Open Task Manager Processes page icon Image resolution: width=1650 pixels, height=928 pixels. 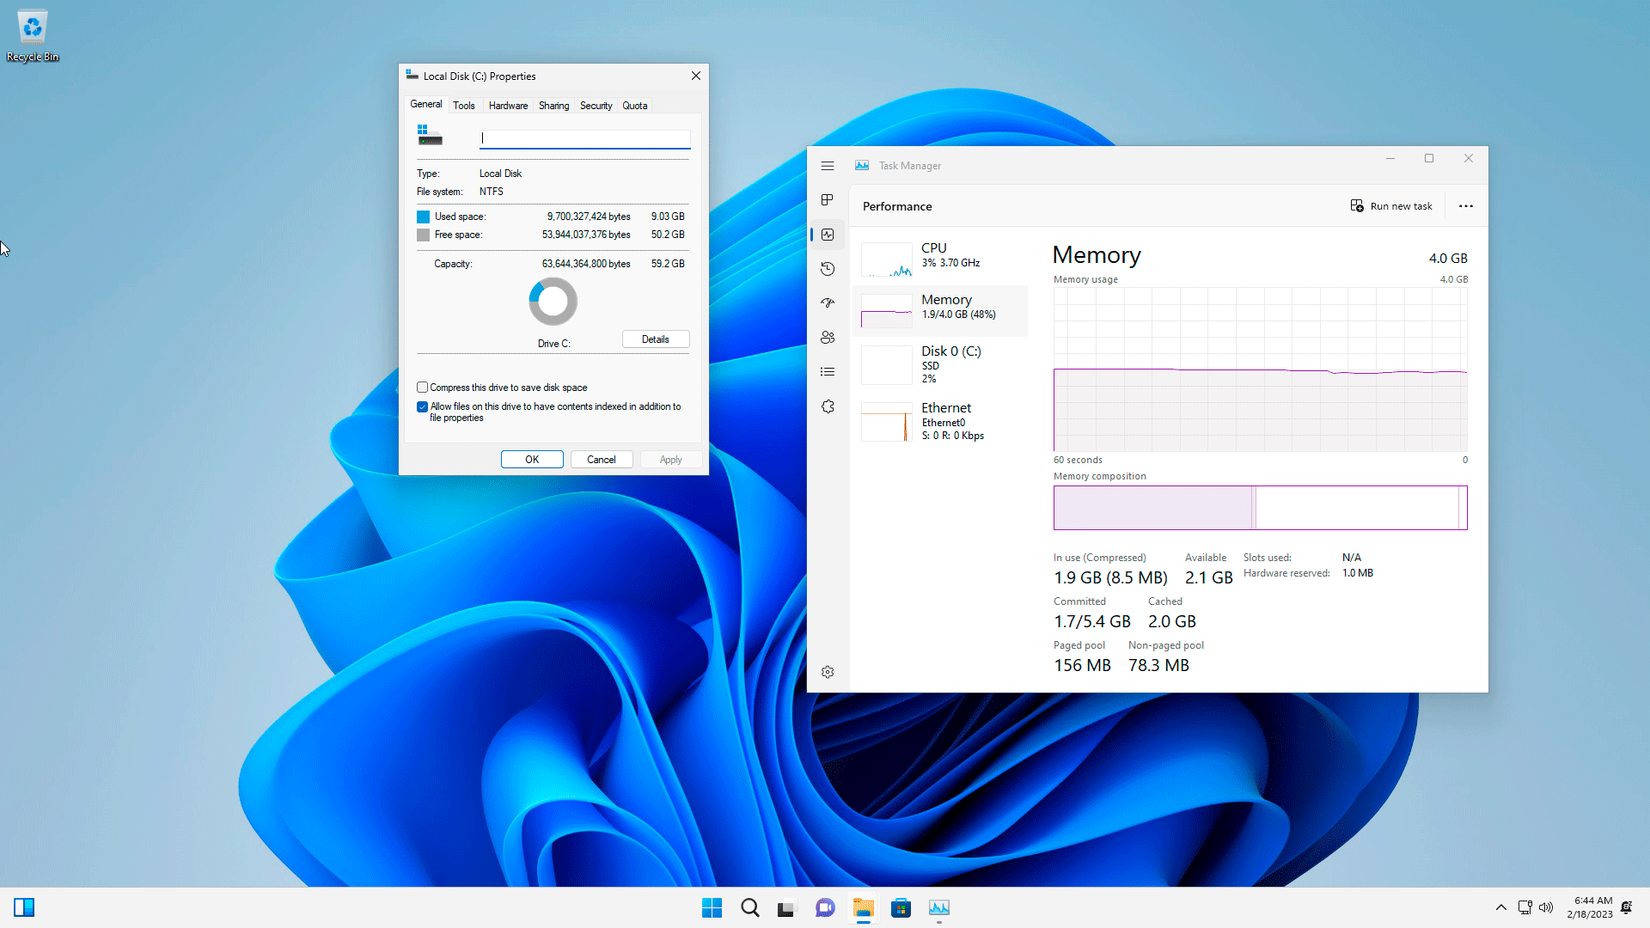pyautogui.click(x=827, y=200)
